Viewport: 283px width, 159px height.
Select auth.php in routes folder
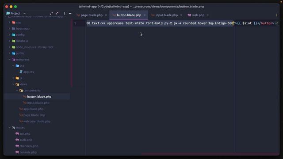[x=26, y=140]
